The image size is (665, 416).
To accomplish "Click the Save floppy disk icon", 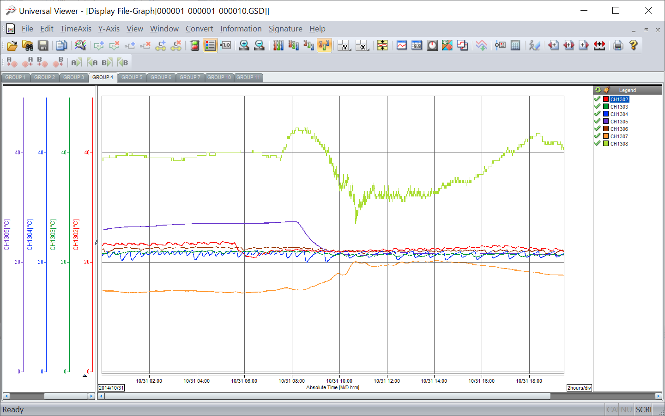I will click(x=43, y=45).
